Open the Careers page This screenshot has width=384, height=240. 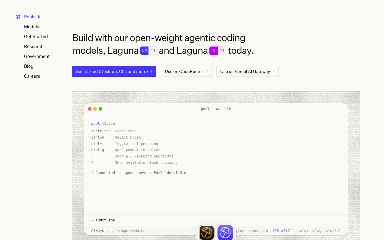tap(32, 76)
